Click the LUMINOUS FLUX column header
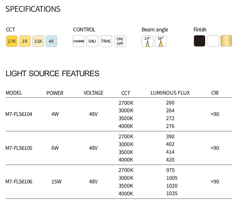The height and width of the screenshot is (203, 248). [x=170, y=93]
